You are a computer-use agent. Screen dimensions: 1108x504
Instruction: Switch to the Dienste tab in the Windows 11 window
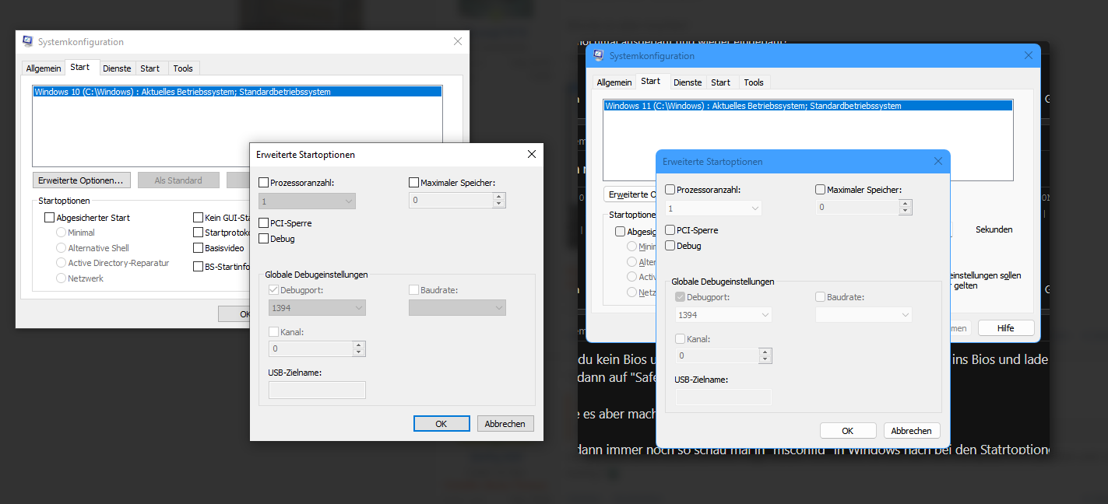(x=688, y=82)
